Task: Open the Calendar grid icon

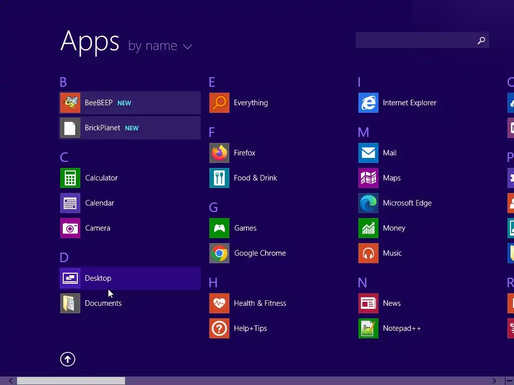Action: pos(70,203)
